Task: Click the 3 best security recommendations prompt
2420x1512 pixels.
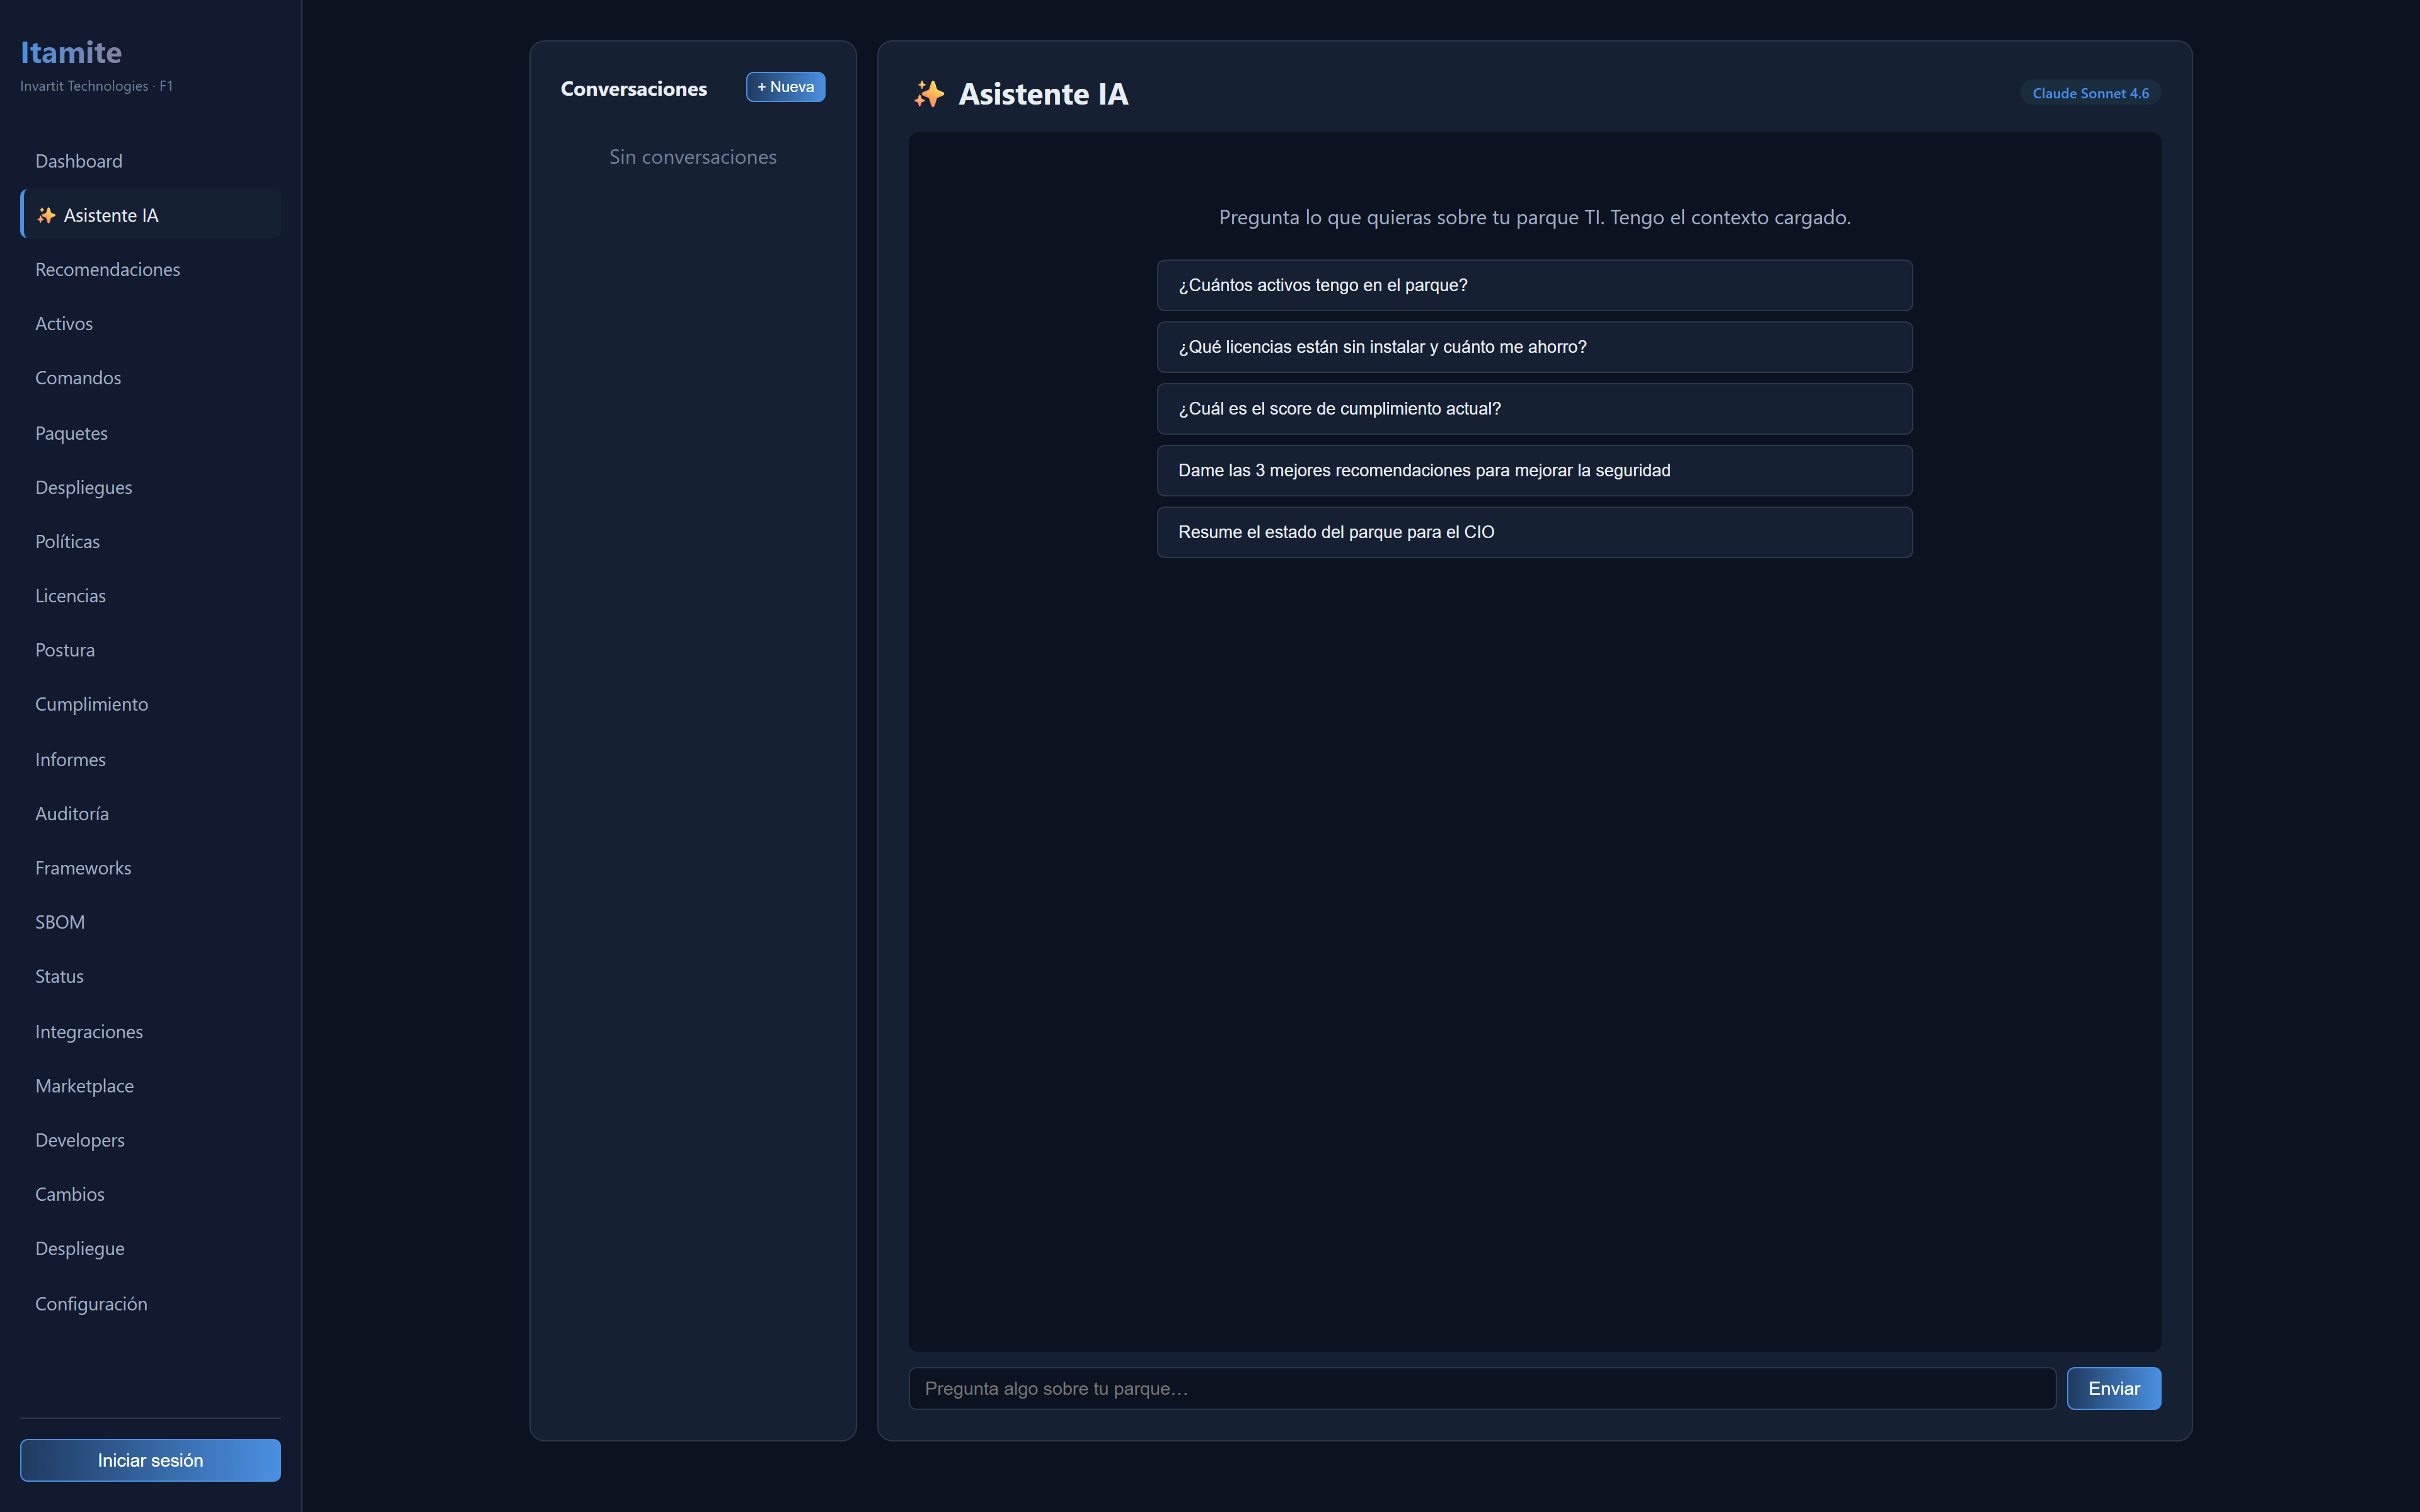Action: click(1534, 470)
